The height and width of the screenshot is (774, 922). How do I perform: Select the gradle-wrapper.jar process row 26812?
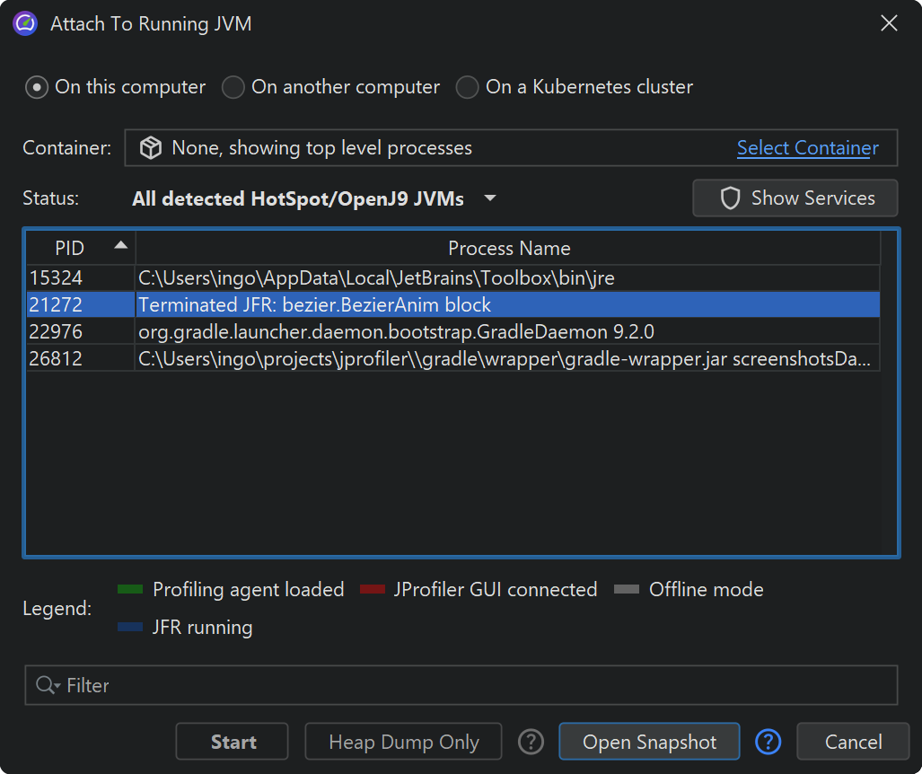pyautogui.click(x=449, y=360)
